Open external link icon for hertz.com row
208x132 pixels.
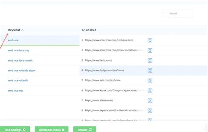click(150, 60)
